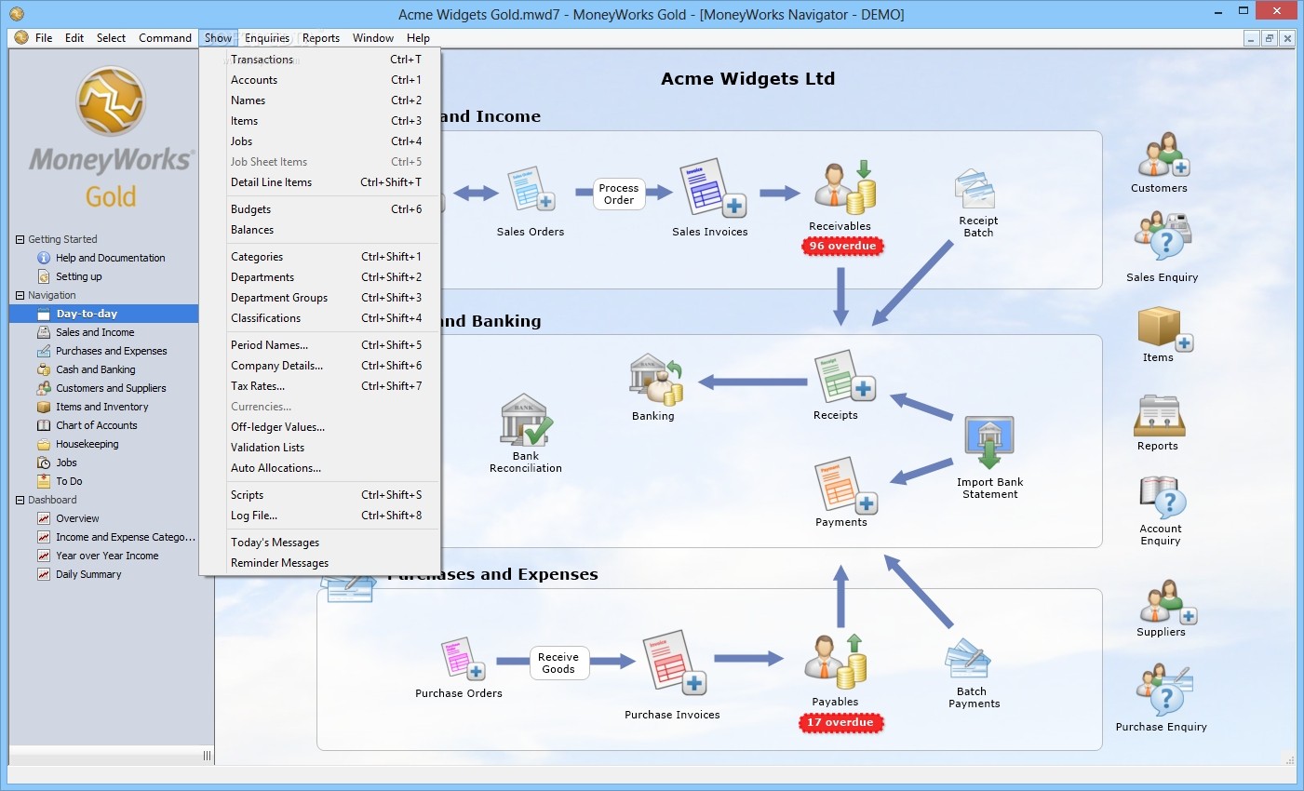1304x791 pixels.
Task: Click the Items box icon on right
Action: tap(1163, 328)
